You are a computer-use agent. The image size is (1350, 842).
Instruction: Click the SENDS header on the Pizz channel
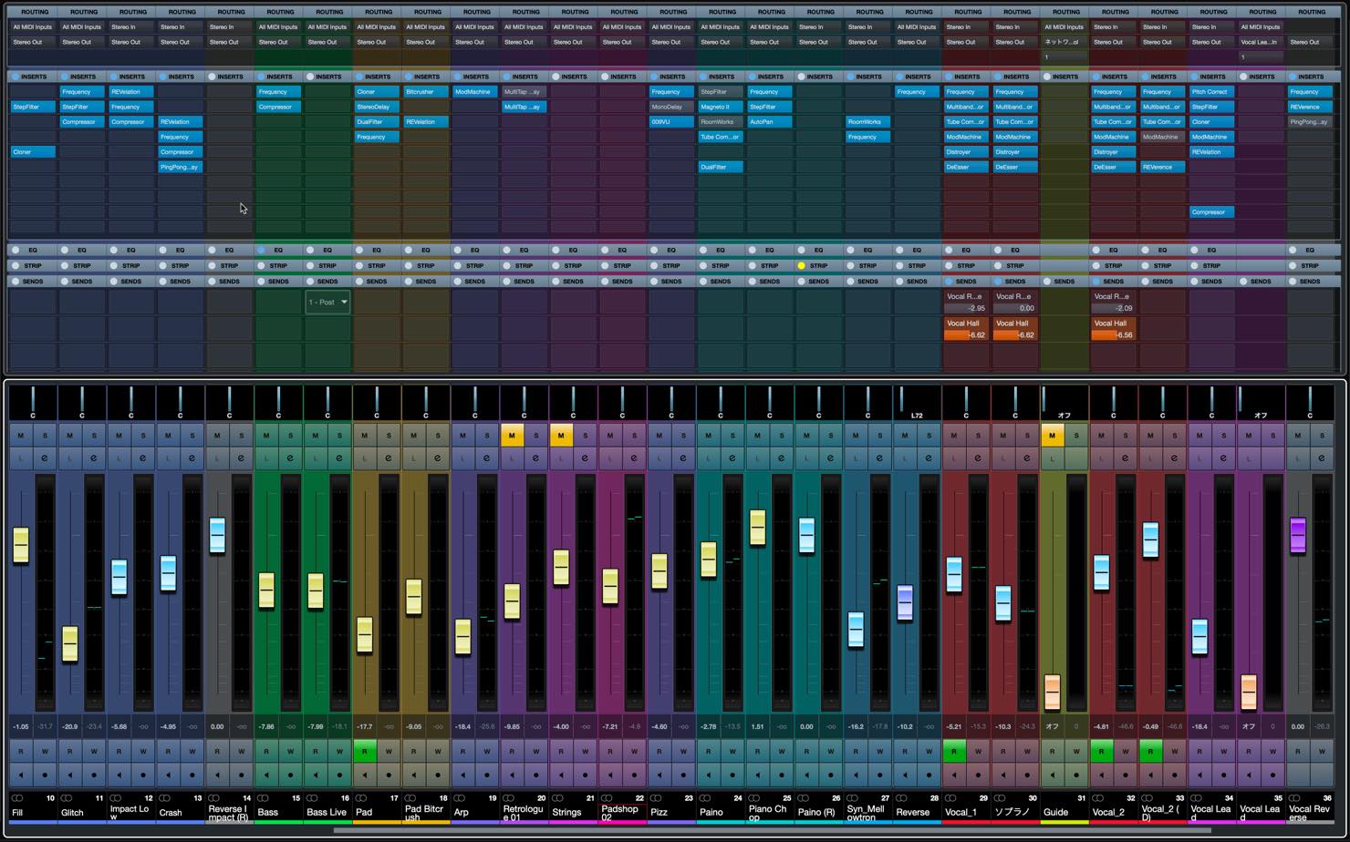(672, 282)
